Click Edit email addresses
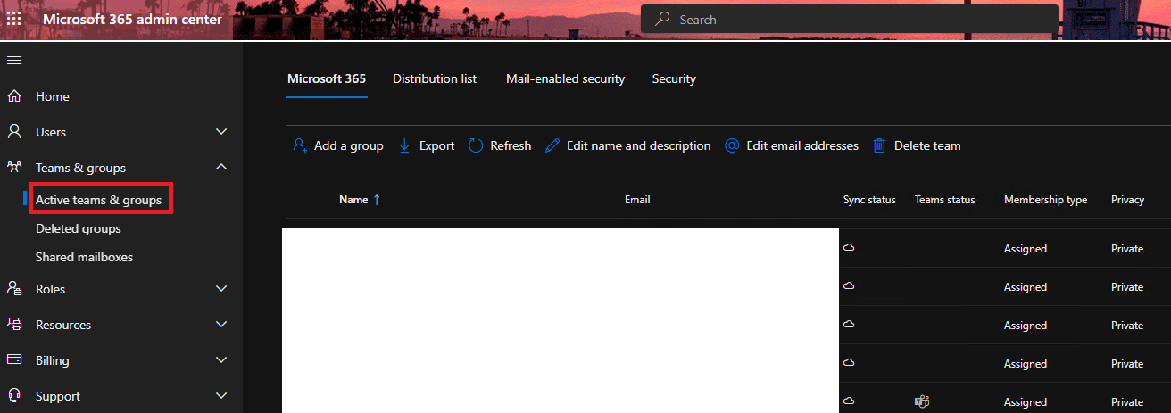This screenshot has width=1171, height=413. click(792, 145)
